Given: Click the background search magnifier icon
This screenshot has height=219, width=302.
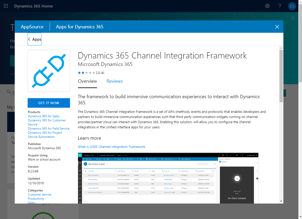Looking at the screenshot, I should tap(9, 92).
